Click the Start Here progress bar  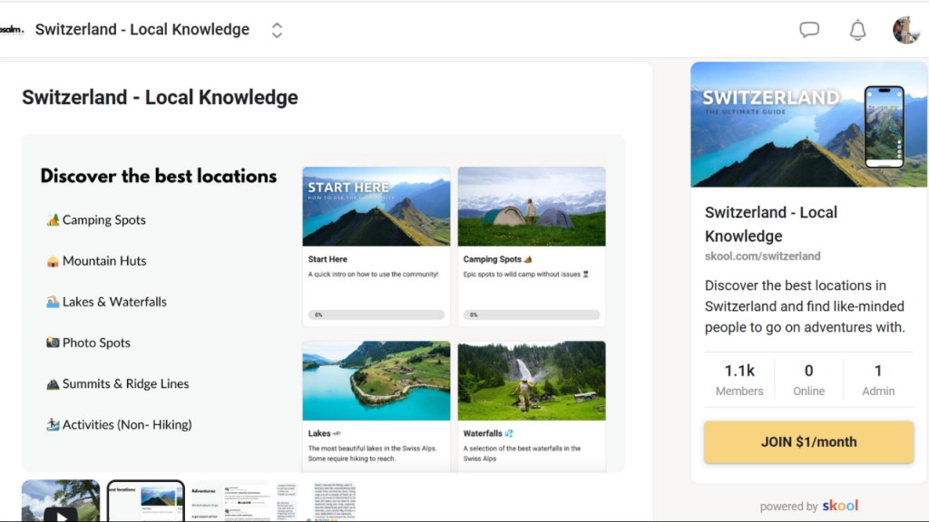coord(376,314)
